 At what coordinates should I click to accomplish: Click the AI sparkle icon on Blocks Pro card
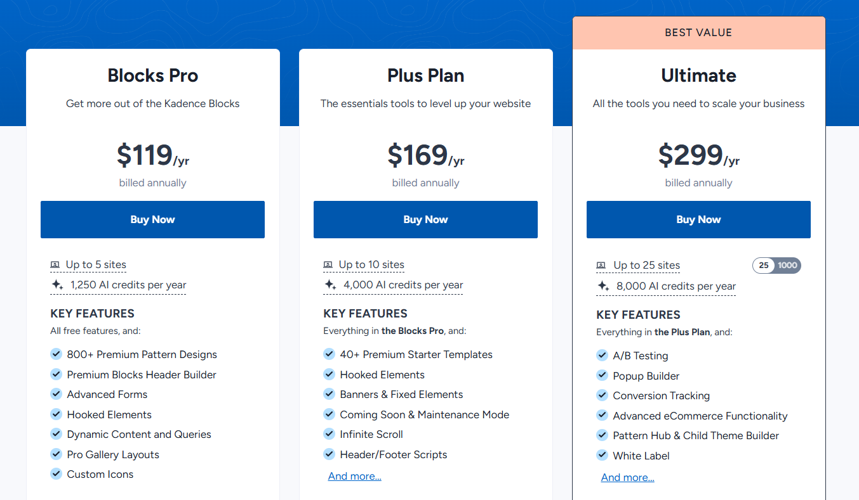coord(57,285)
